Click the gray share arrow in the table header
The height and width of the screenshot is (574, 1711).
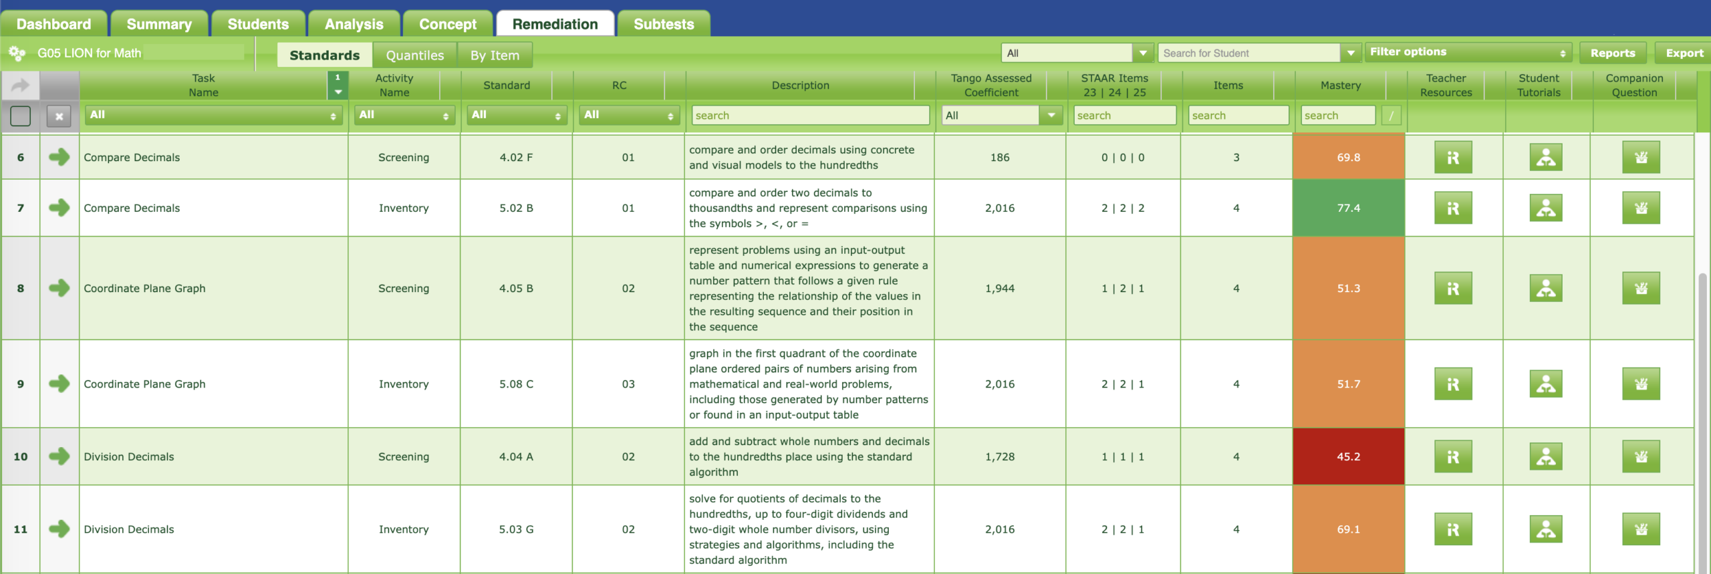21,86
